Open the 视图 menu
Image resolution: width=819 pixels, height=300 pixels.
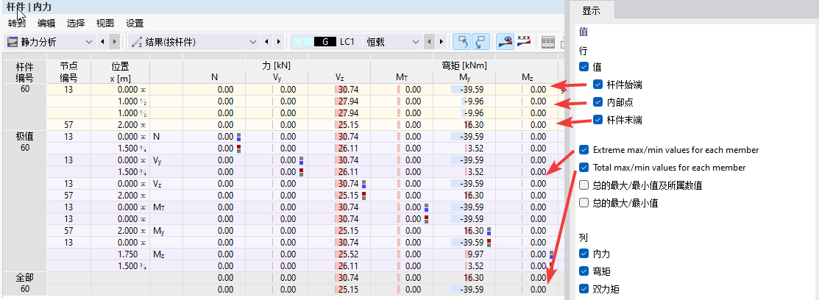[x=104, y=23]
